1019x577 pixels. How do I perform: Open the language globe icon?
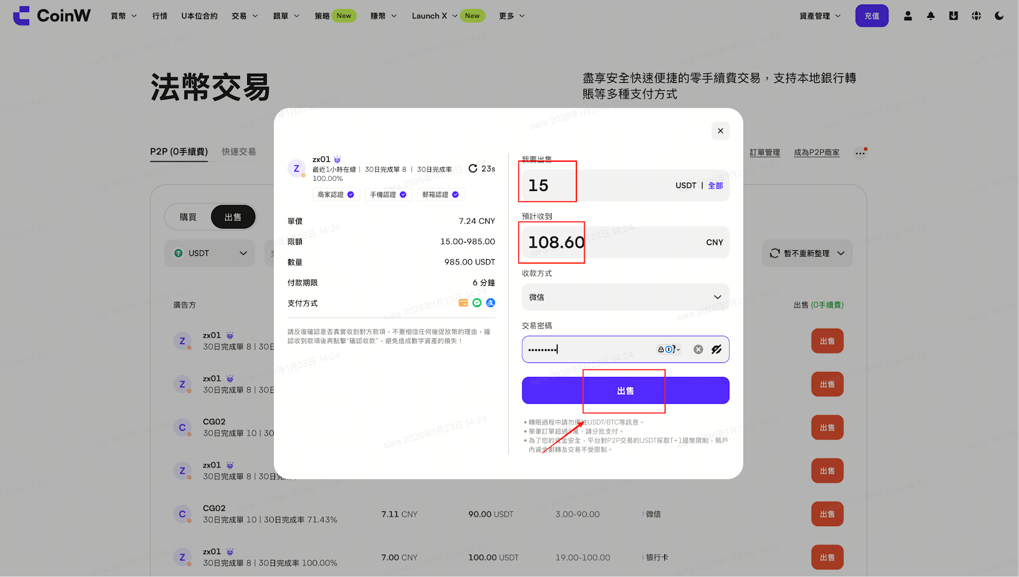[976, 16]
